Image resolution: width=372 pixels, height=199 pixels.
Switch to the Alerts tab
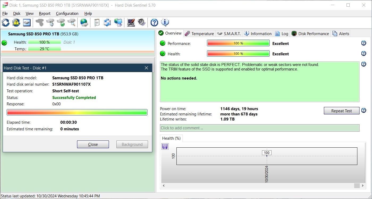(x=341, y=34)
